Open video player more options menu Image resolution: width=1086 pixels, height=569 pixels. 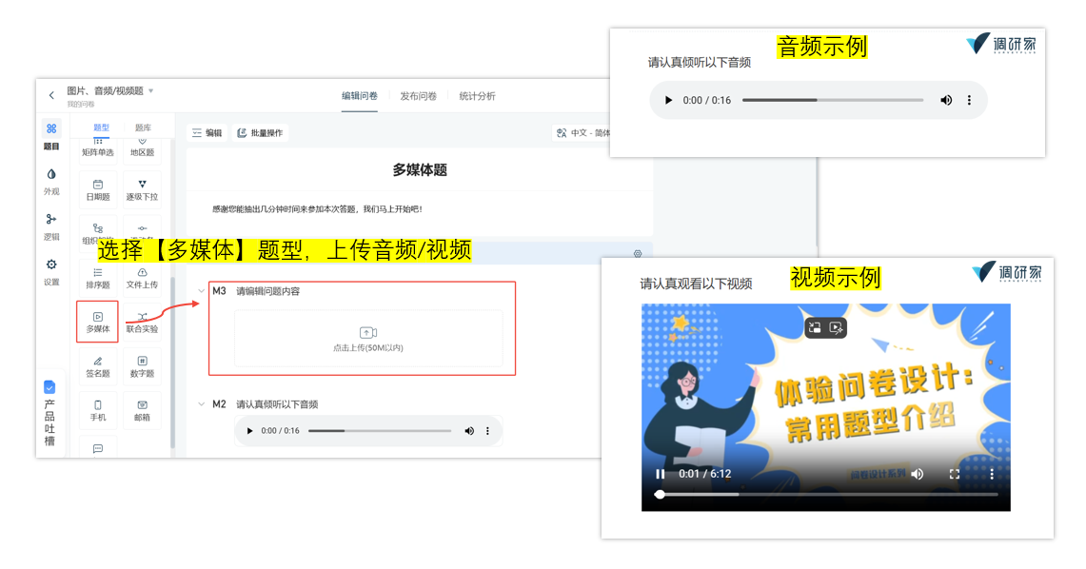click(992, 474)
